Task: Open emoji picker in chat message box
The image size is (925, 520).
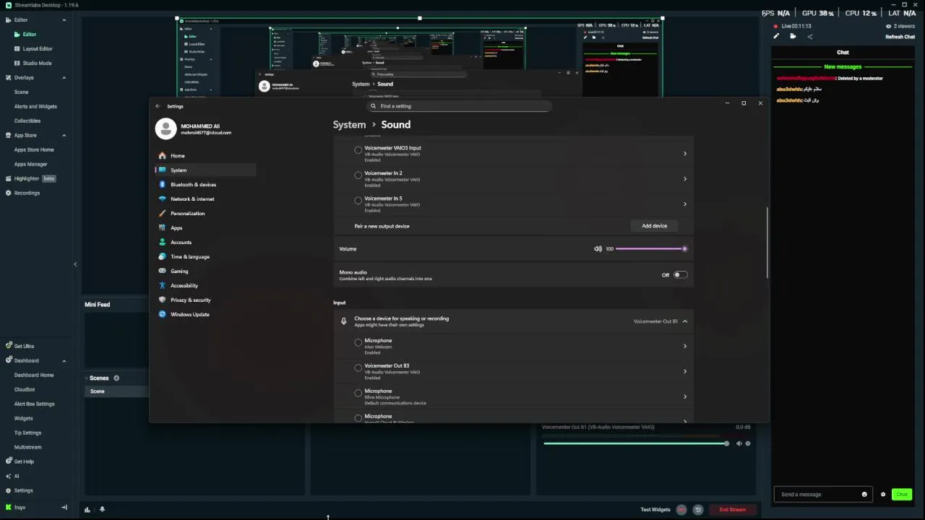Action: click(x=864, y=495)
